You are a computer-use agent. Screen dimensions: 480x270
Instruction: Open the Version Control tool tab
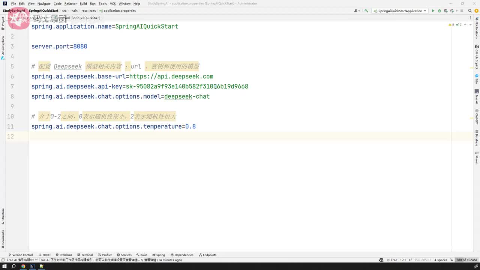[x=20, y=255]
